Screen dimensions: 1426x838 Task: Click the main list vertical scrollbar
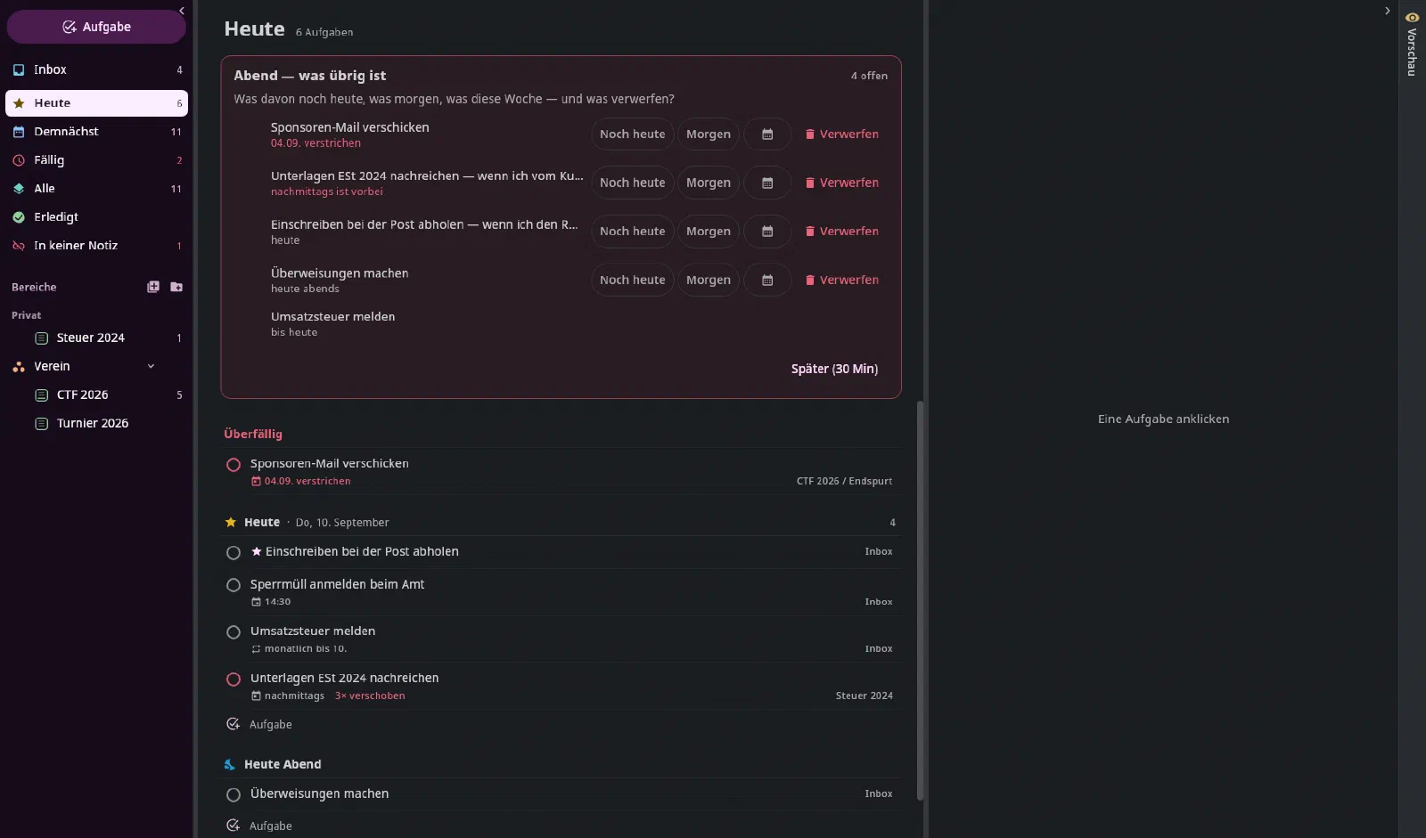920,600
